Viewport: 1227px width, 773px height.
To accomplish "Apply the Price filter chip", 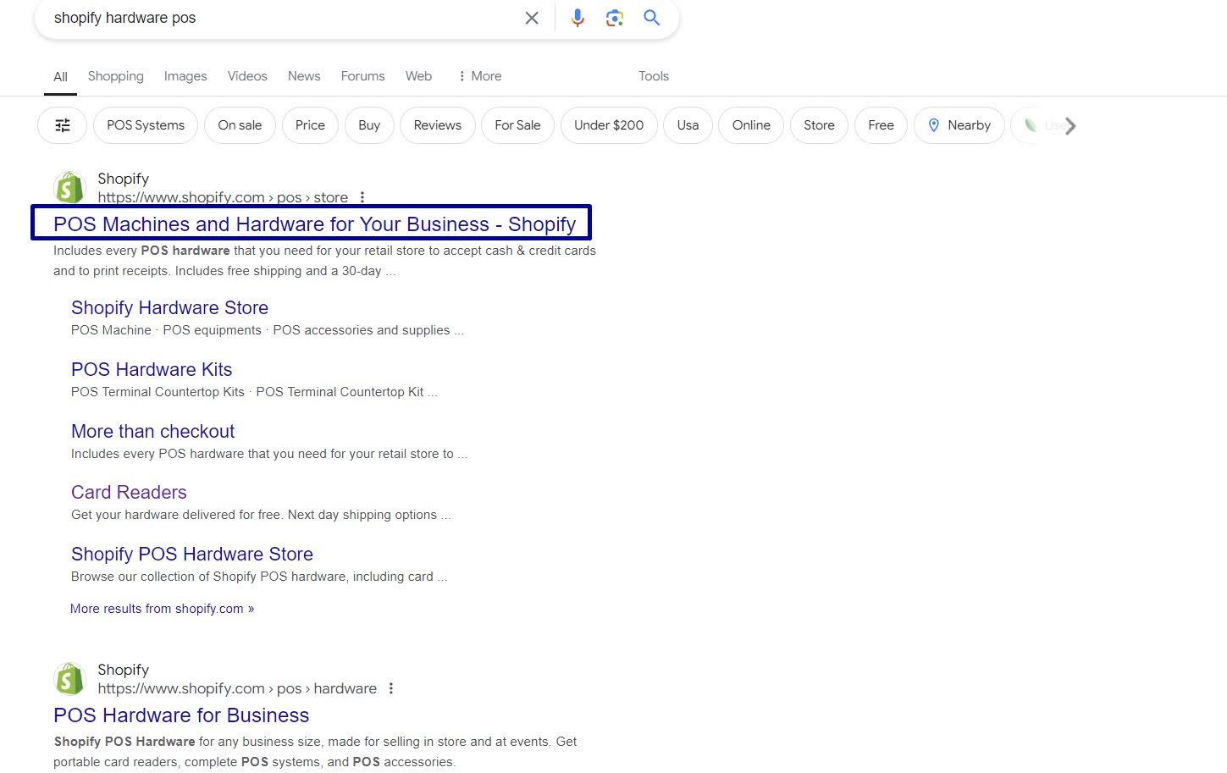I will pos(310,125).
